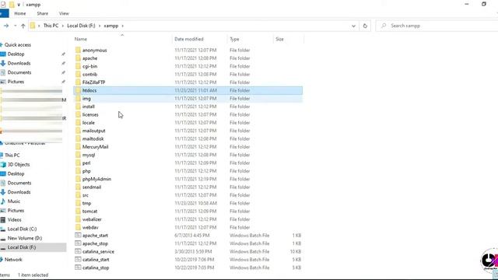Select catalina_stop batch file icon
Image resolution: width=498 pixels, height=280 pixels.
pyautogui.click(x=78, y=268)
